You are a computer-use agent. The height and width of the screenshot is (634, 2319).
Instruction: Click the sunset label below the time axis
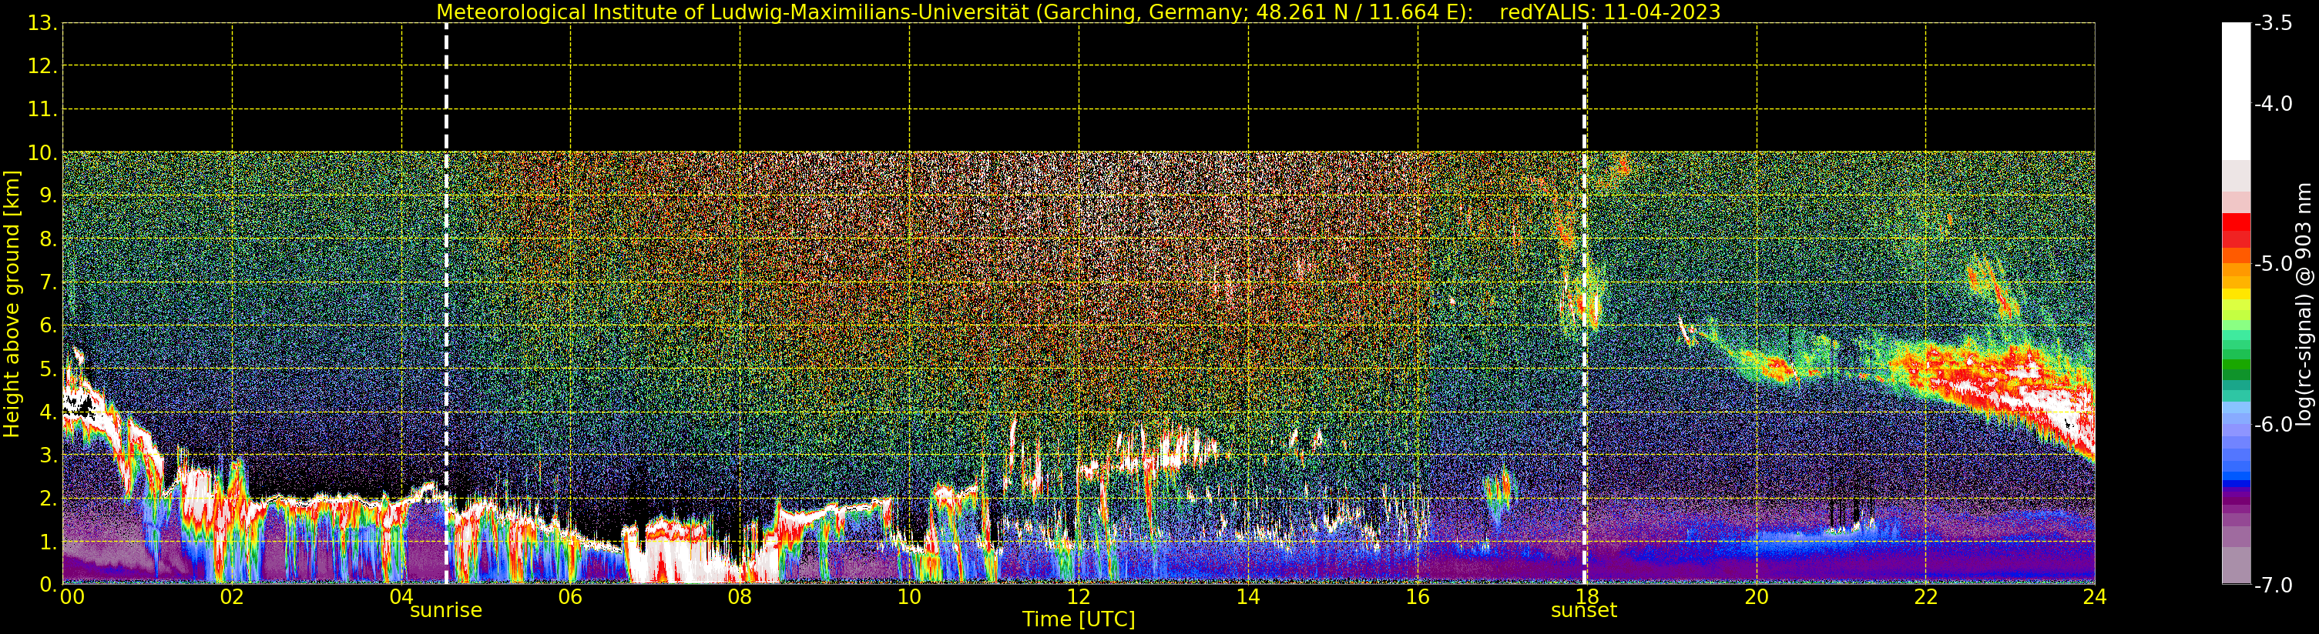[x=1585, y=611]
